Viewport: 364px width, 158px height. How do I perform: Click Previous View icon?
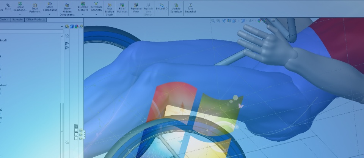(224, 20)
